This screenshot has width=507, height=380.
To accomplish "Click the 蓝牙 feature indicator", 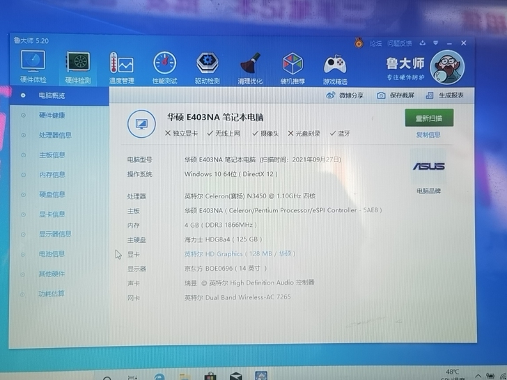I will (340, 134).
